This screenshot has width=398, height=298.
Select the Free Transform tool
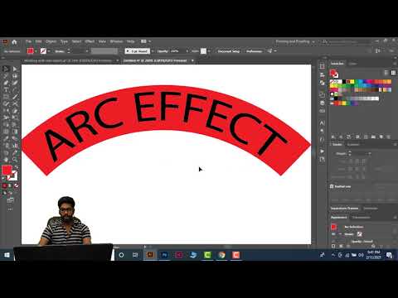pos(15,118)
